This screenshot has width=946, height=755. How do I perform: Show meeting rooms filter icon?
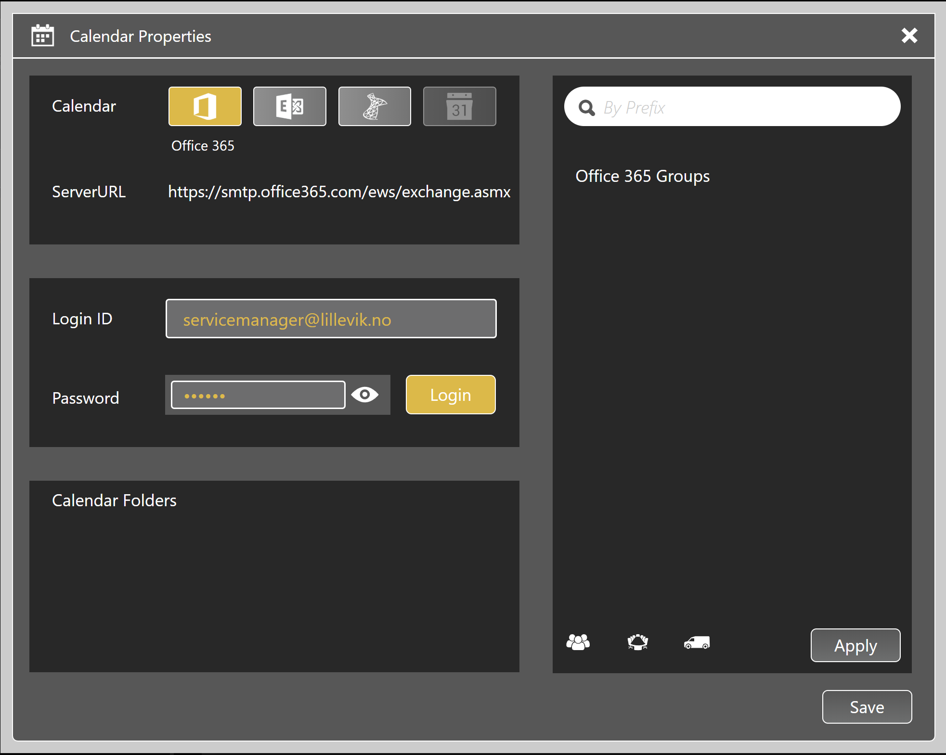click(x=638, y=642)
